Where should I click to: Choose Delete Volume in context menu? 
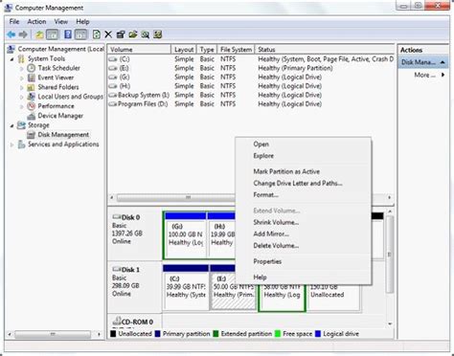click(276, 246)
